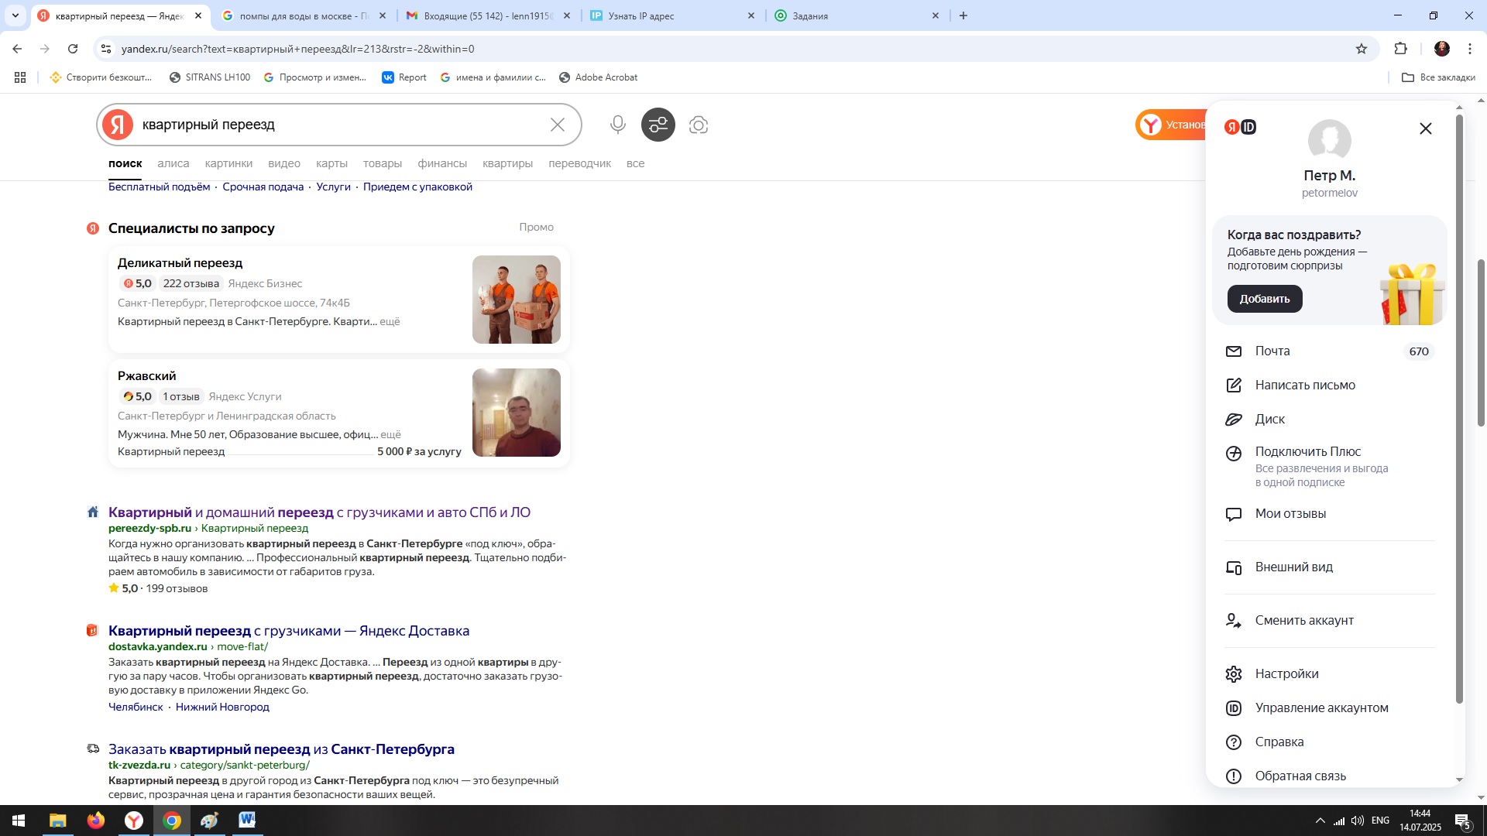Close the Yandex ID account panel
1487x836 pixels.
1426,128
